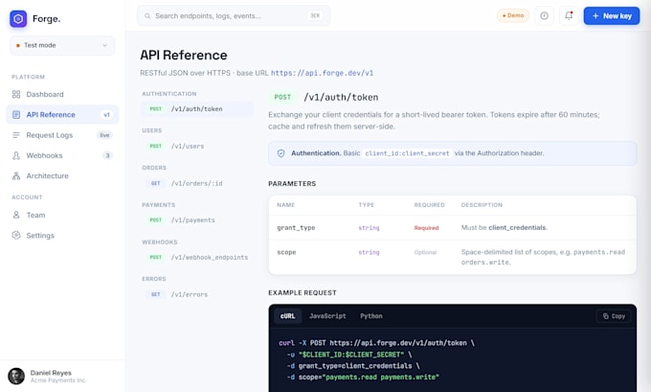Click the Webhooks count badge 3
The height and width of the screenshot is (392, 651).
point(107,155)
